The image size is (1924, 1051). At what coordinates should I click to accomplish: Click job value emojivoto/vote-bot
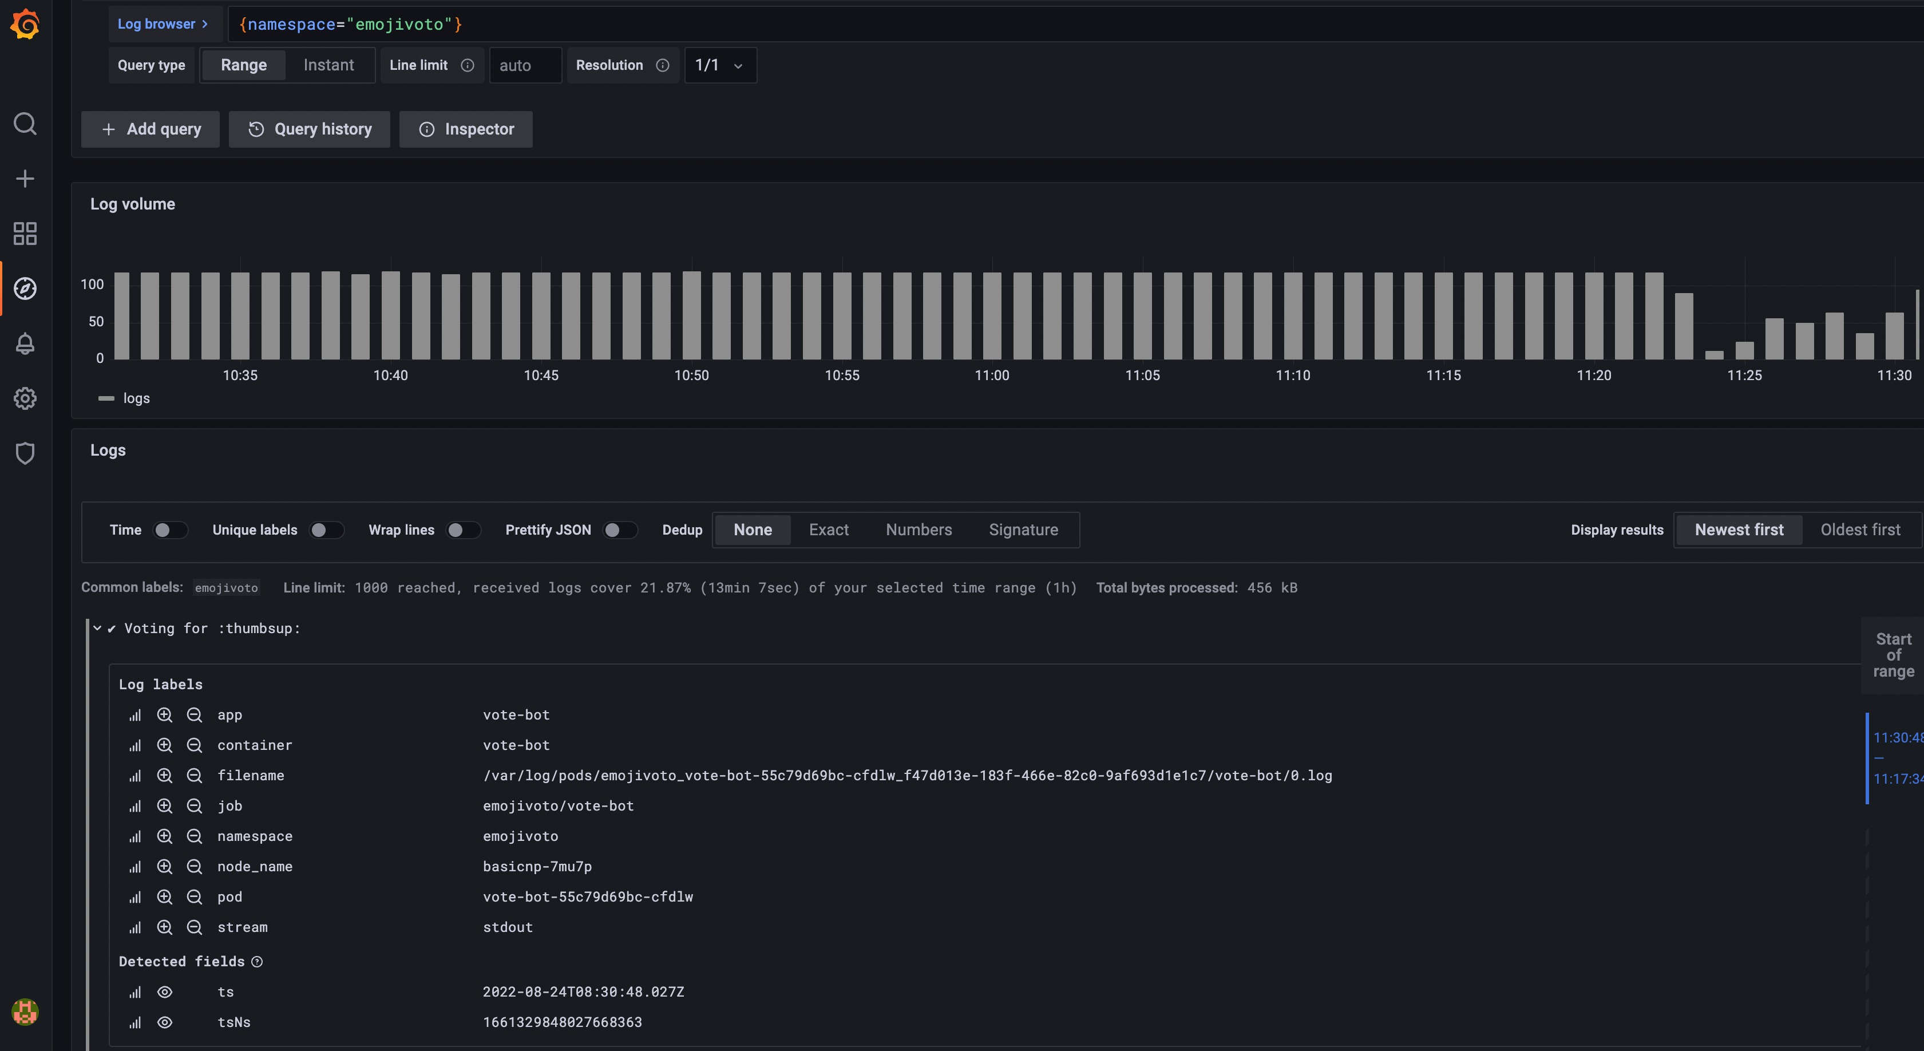[558, 806]
